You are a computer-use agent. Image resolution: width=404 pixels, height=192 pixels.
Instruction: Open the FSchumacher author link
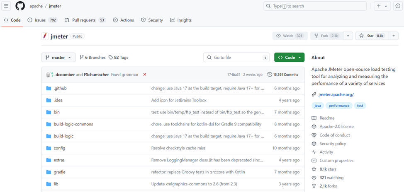96,74
